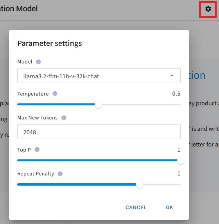Image resolution: width=219 pixels, height=224 pixels.
Task: Click the Temperature slider handle
Action: (98, 105)
